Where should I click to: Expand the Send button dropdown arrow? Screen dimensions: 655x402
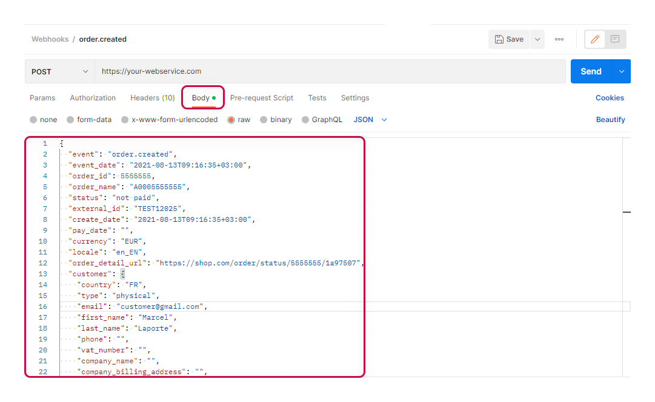pos(622,71)
